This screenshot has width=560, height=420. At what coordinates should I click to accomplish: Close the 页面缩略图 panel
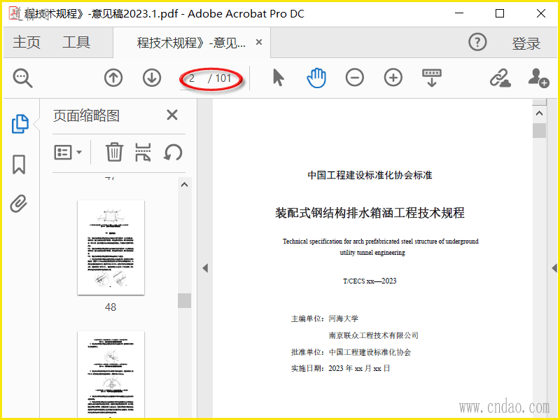172,115
